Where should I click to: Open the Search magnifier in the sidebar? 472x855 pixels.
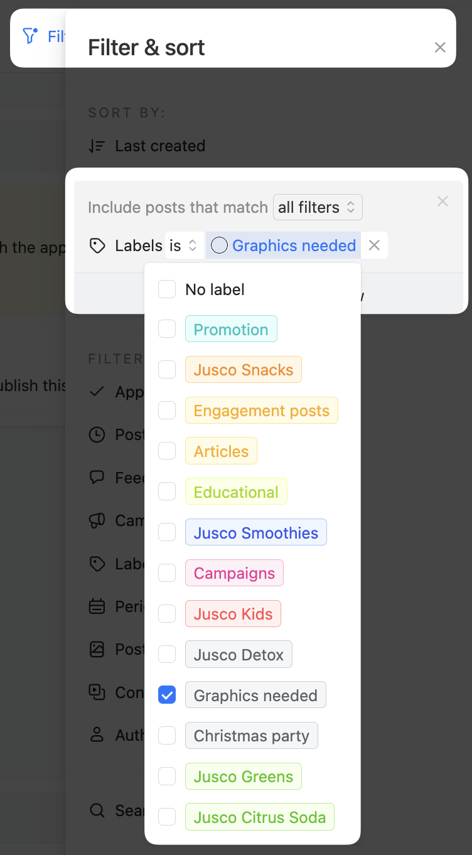point(97,810)
